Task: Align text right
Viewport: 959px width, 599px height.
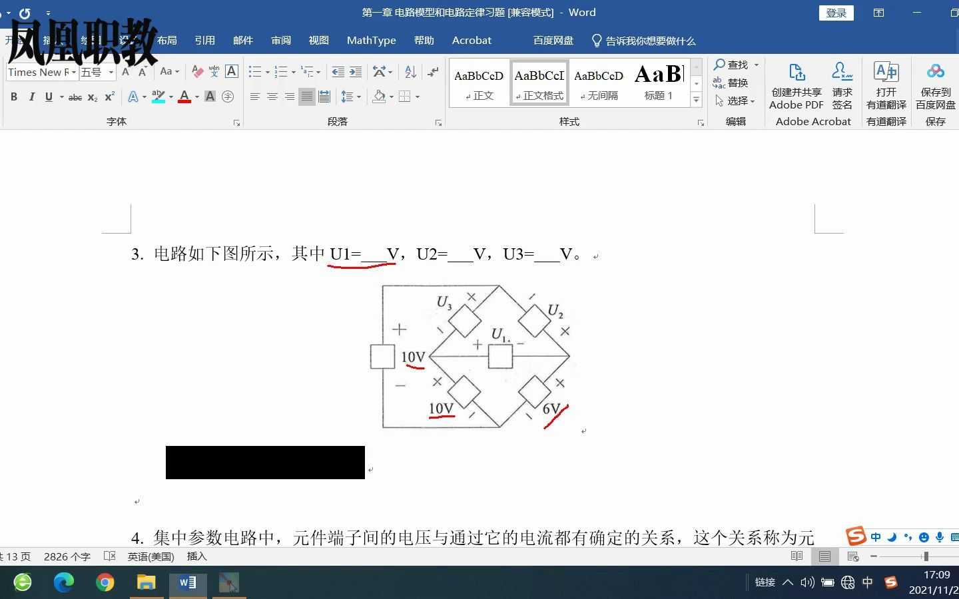Action: [x=290, y=97]
